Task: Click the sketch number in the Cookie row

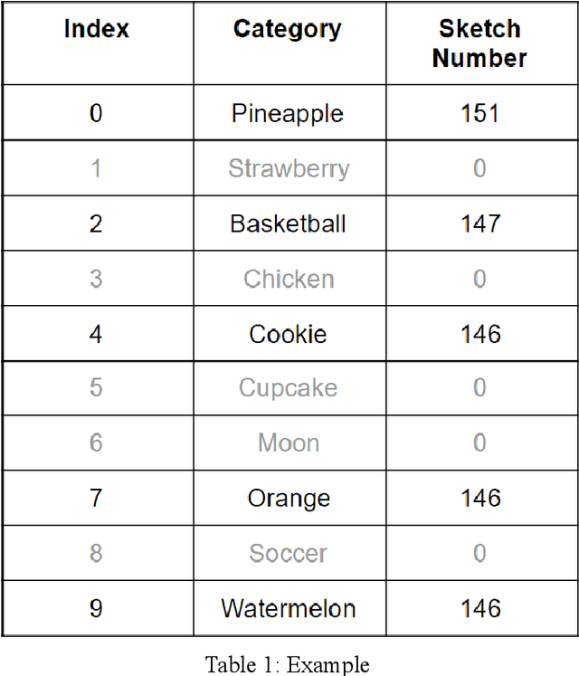Action: (x=479, y=334)
